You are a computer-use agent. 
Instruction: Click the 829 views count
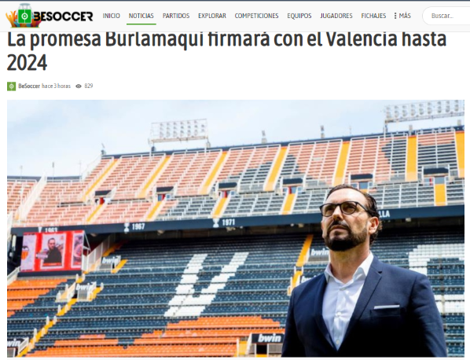point(89,86)
